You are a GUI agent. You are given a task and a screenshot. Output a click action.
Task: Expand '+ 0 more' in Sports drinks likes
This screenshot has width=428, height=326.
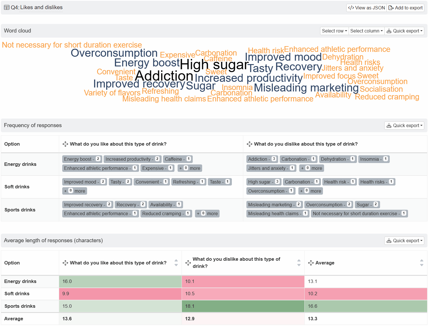tap(207, 213)
